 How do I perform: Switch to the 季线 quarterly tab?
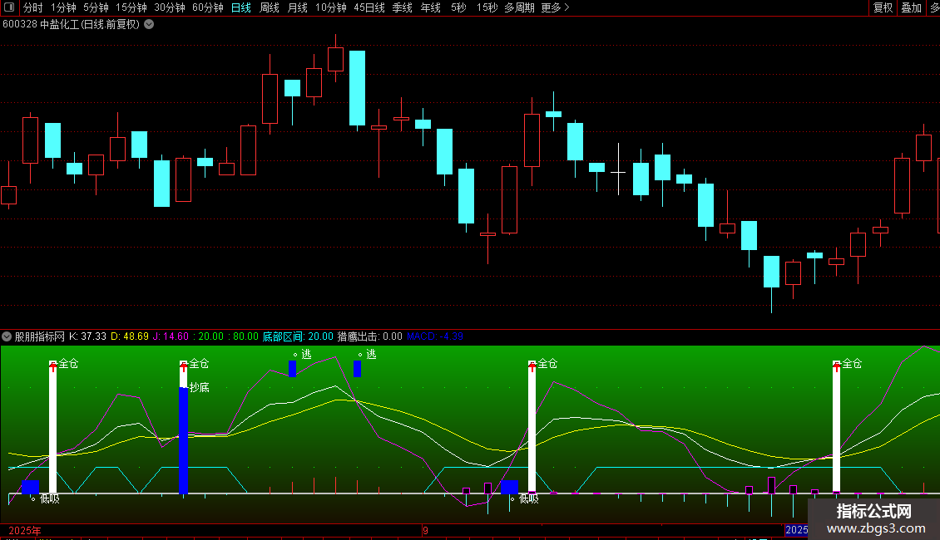403,7
